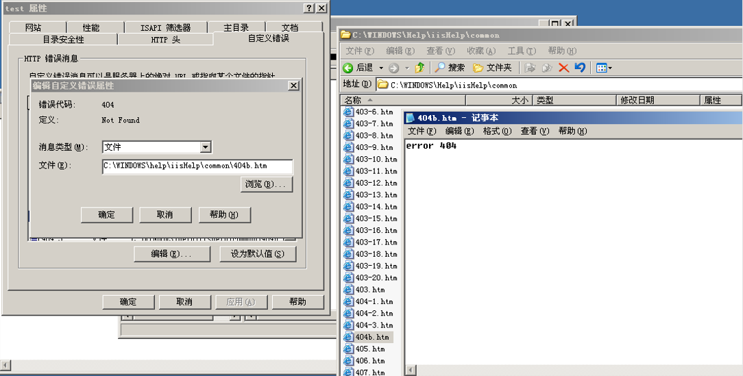Screen dimensions: 743x376
Task: Select file 403-8.htm
Action: [x=369, y=136]
